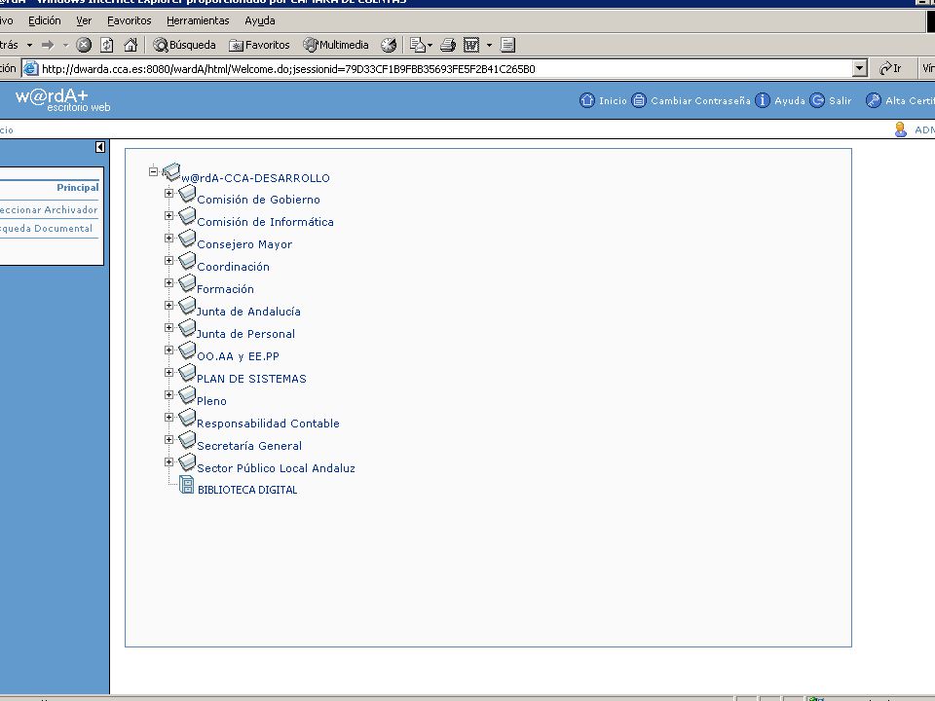Click the Ayuda info icon in header
The width and height of the screenshot is (935, 701).
click(x=762, y=100)
